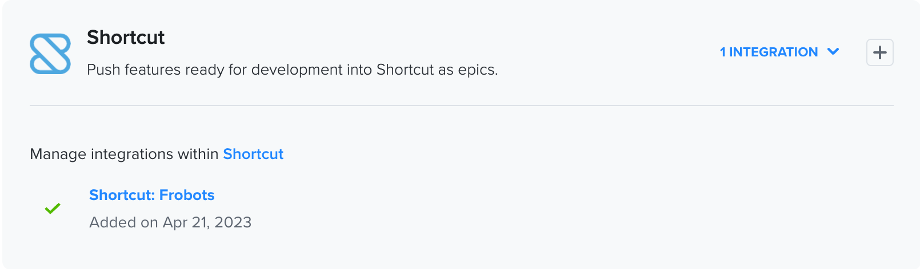Click the Manage integrations within text
Screen dimensions: 920x269
coord(124,154)
